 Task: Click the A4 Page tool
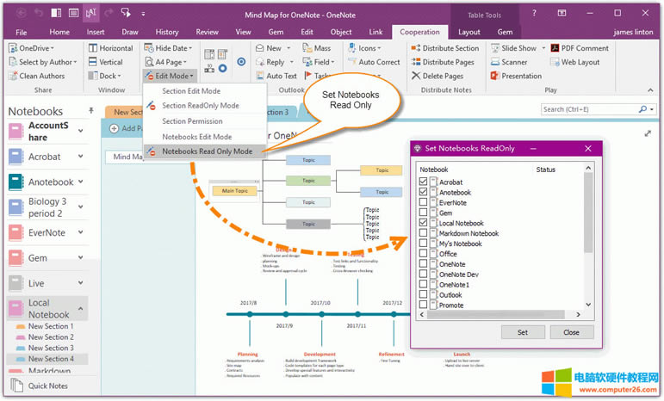click(x=165, y=62)
